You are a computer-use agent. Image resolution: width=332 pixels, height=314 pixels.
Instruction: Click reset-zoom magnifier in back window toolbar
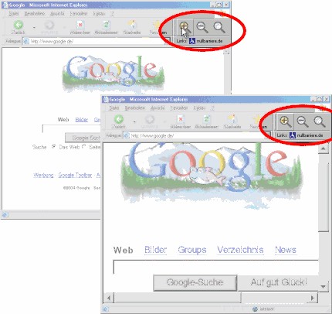point(219,27)
